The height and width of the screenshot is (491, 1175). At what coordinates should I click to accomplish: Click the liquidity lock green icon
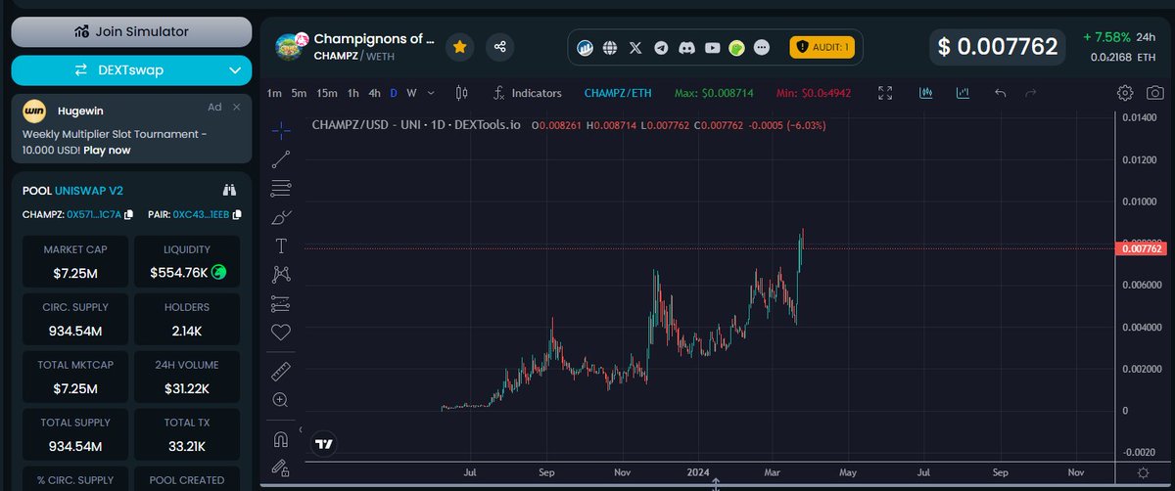pos(219,272)
